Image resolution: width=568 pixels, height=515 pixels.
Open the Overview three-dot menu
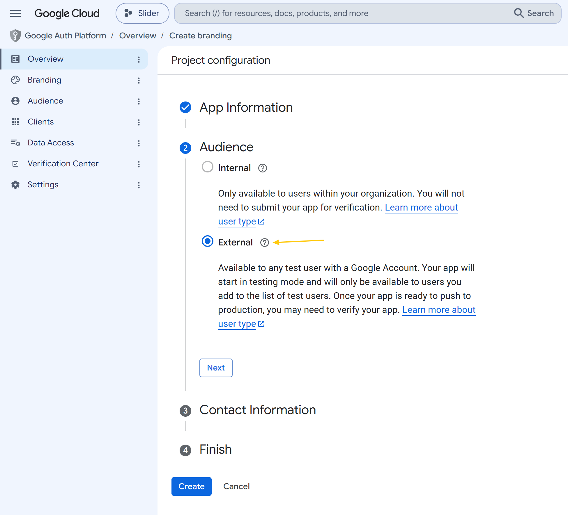pos(139,60)
